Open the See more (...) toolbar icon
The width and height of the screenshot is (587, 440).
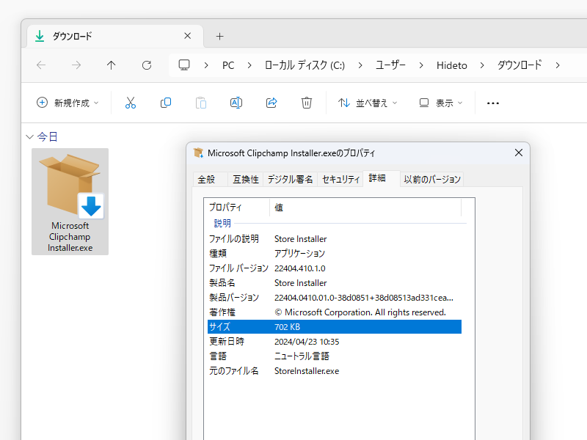click(492, 103)
